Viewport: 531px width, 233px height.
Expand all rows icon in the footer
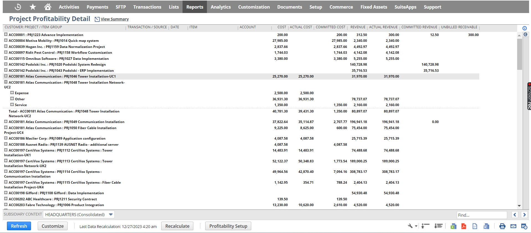(x=438, y=226)
